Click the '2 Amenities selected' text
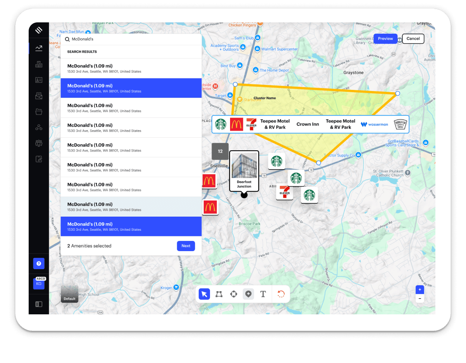Image resolution: width=466 pixels, height=363 pixels. click(89, 246)
